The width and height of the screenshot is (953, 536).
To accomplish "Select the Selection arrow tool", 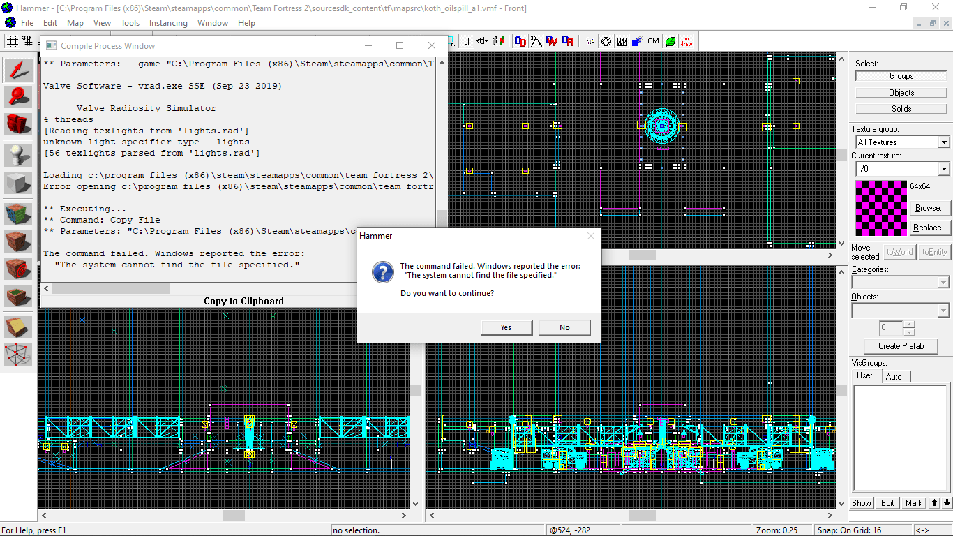I will [x=19, y=69].
